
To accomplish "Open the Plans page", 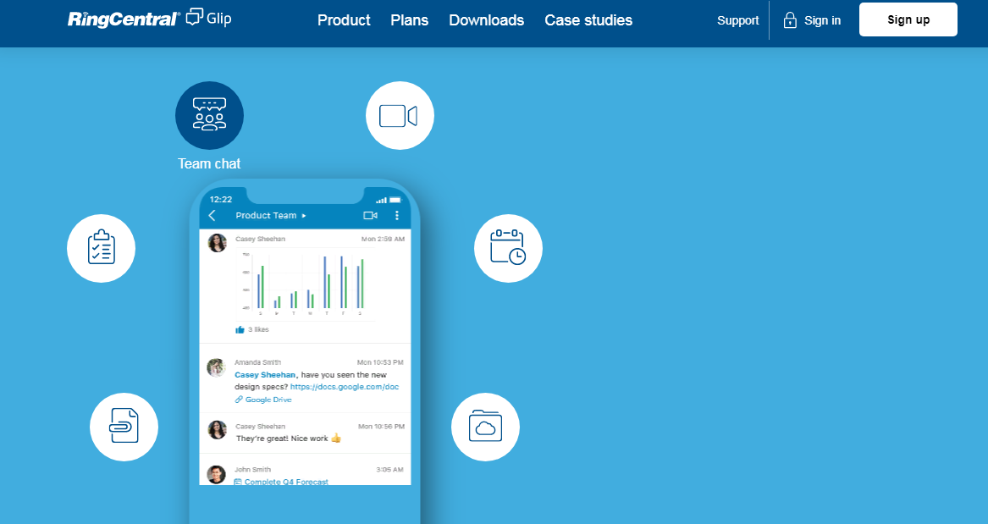I will [x=410, y=20].
